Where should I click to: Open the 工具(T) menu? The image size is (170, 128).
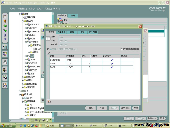pos(40,8)
